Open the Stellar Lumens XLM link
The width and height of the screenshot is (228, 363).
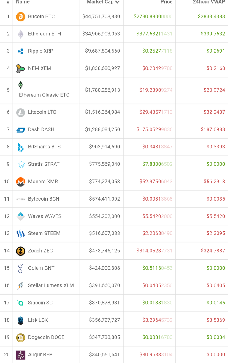pyautogui.click(x=51, y=285)
